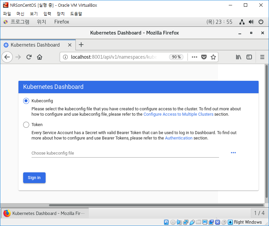Click the VirtualBox optical disc indicator

(173, 222)
